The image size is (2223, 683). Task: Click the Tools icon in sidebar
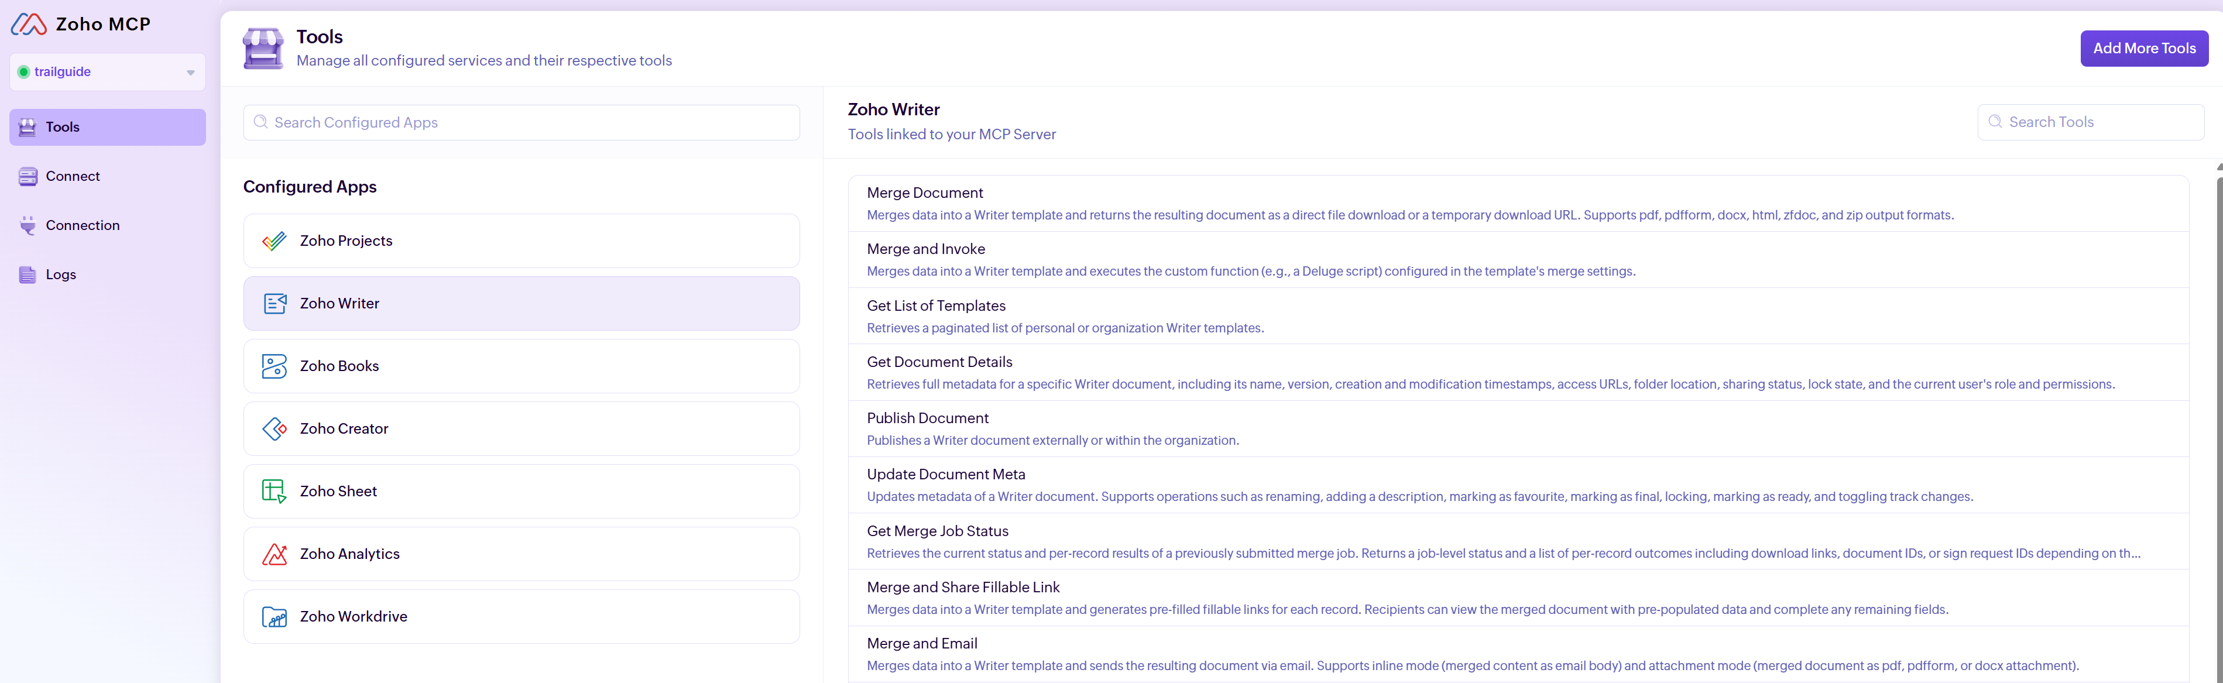(28, 128)
